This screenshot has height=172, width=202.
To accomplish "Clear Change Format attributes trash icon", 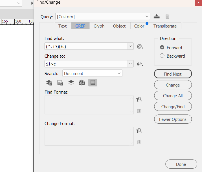I will click(x=139, y=142).
